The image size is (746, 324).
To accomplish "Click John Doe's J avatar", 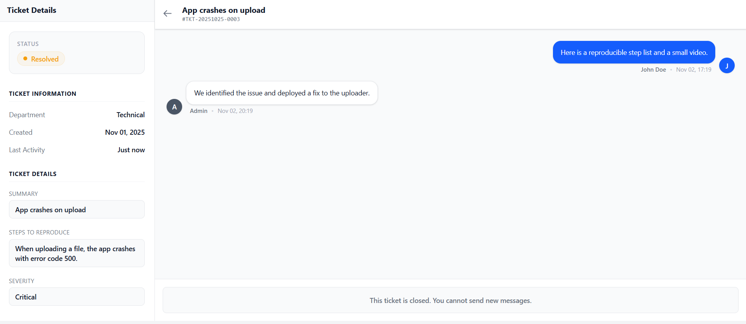I will click(727, 66).
